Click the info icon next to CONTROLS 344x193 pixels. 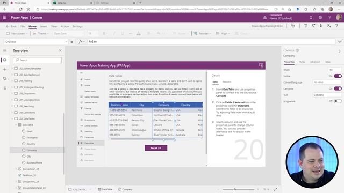tap(297, 50)
